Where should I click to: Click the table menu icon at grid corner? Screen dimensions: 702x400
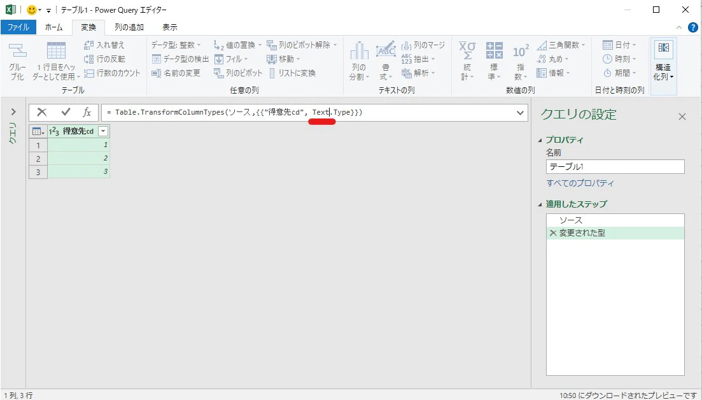[x=38, y=131]
